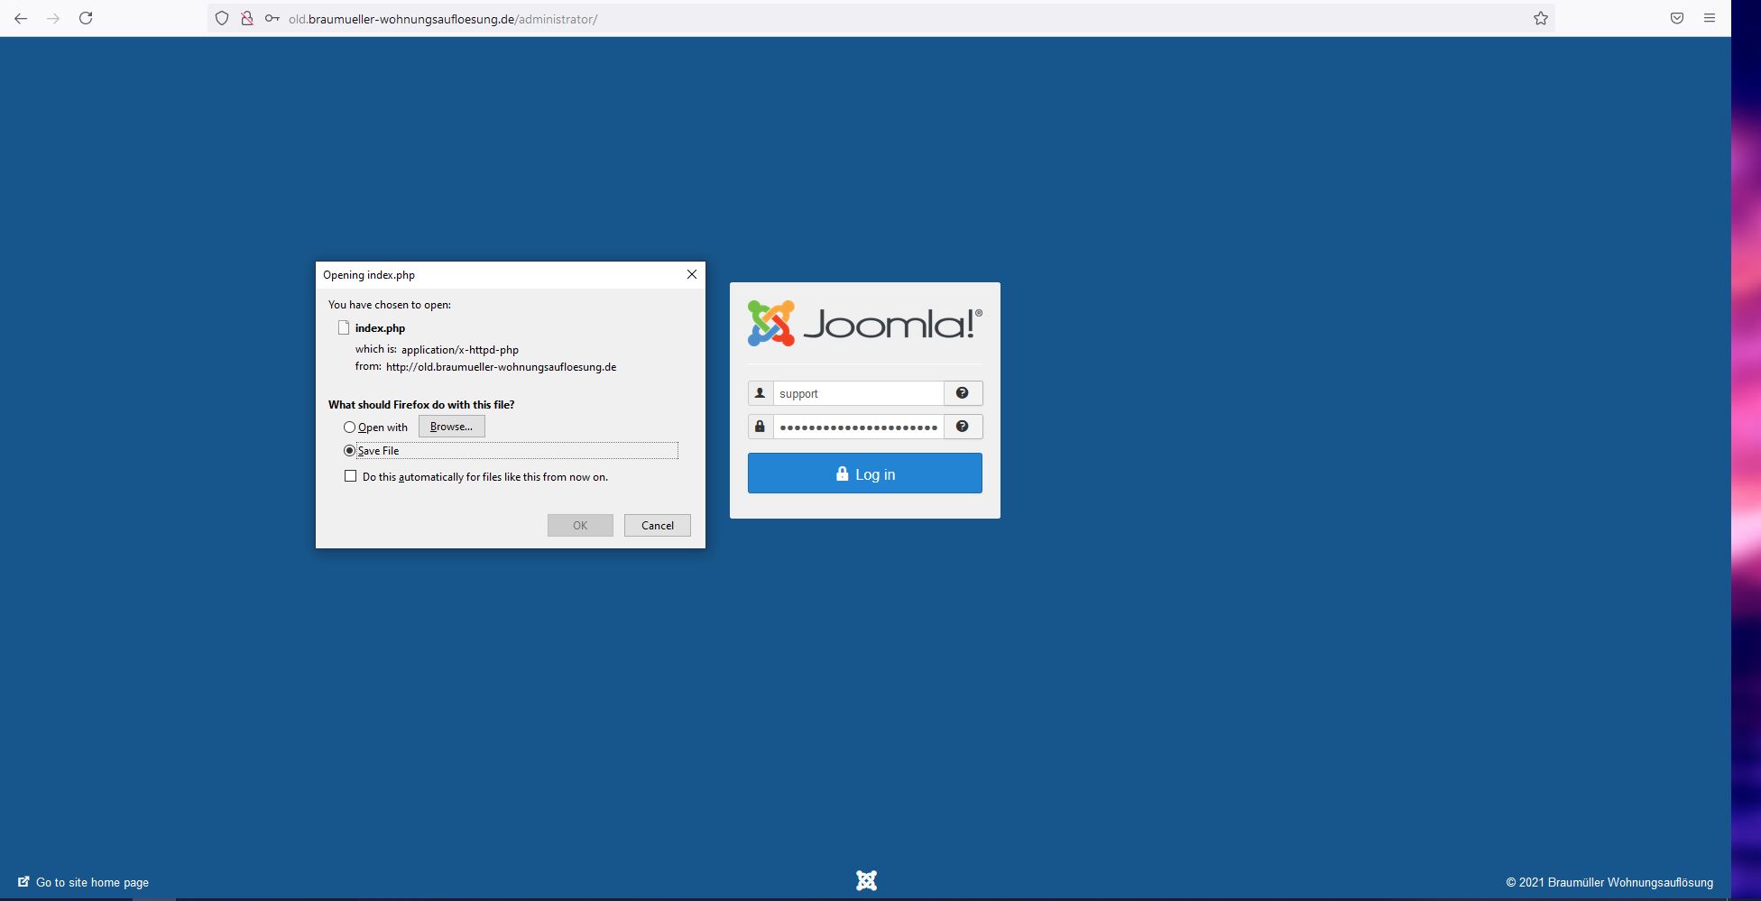Open the Pocket save icon

(1676, 17)
